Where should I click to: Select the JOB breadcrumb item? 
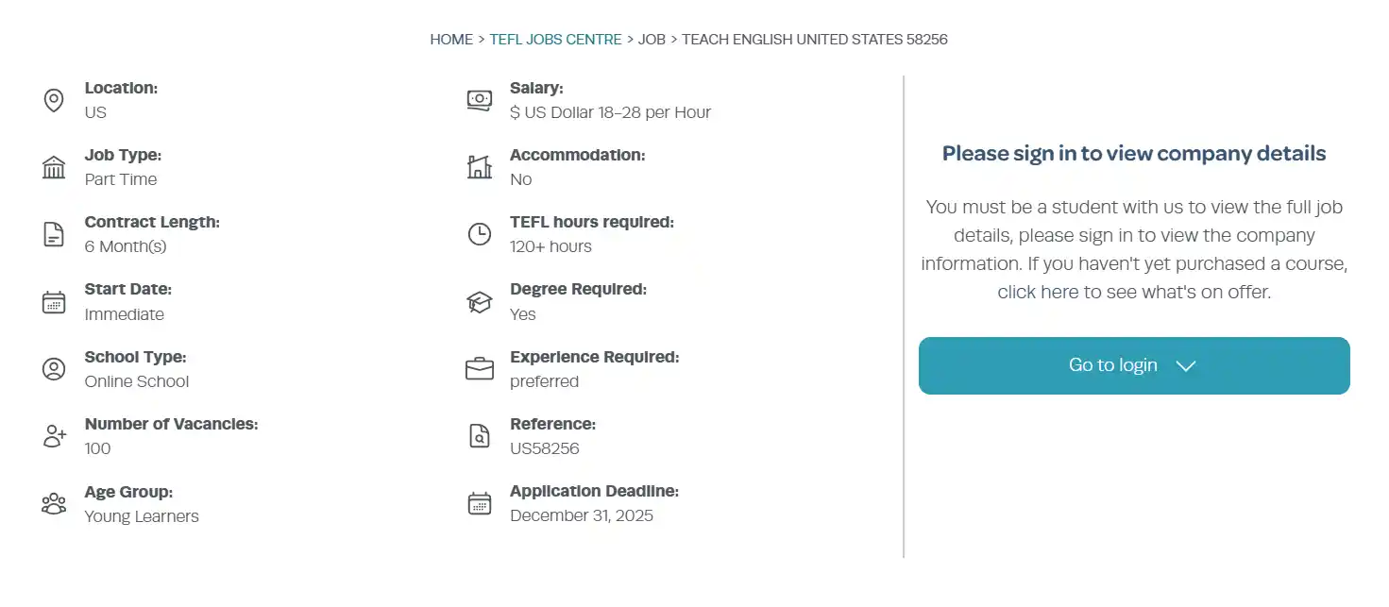652,40
